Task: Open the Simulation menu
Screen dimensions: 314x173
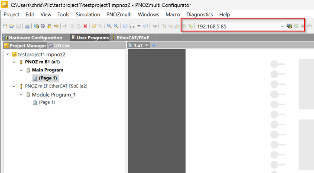Action: (x=88, y=15)
